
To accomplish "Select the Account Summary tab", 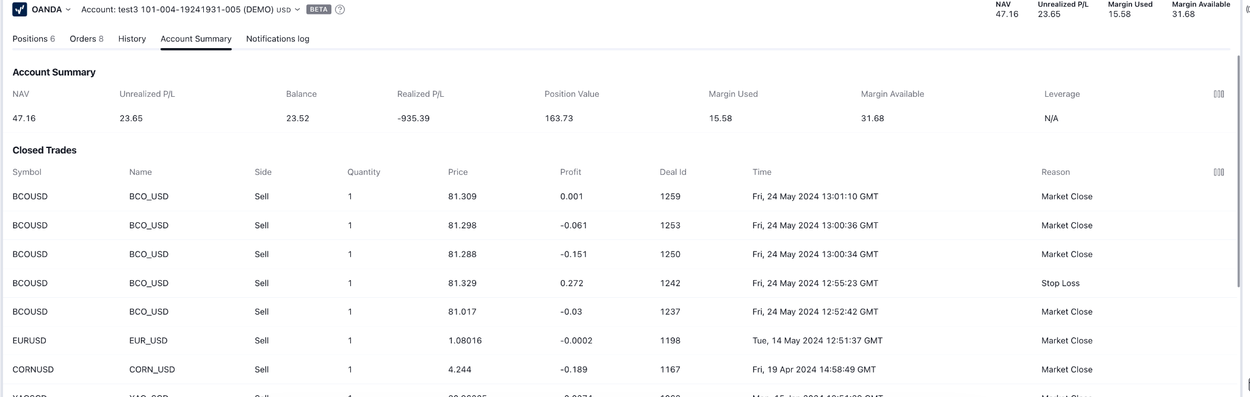I will tap(196, 39).
